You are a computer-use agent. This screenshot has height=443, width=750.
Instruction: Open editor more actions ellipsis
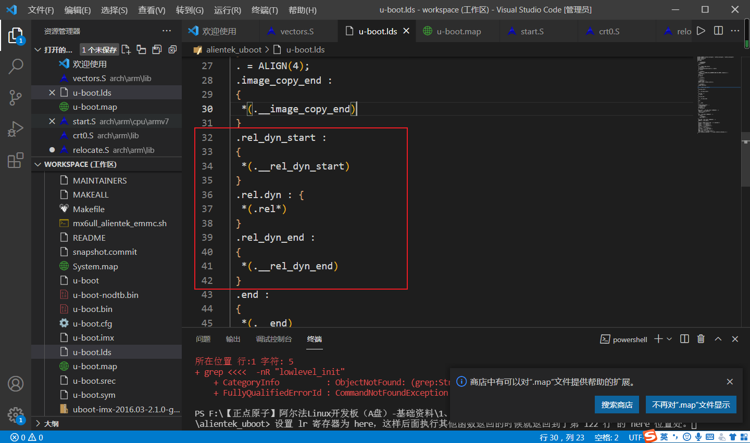click(735, 31)
